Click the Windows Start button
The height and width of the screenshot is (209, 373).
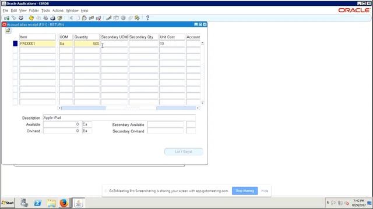pos(8,203)
